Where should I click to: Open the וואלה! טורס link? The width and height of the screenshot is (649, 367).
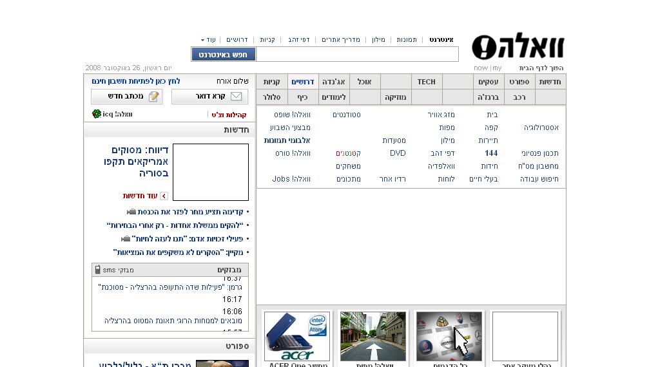point(293,153)
